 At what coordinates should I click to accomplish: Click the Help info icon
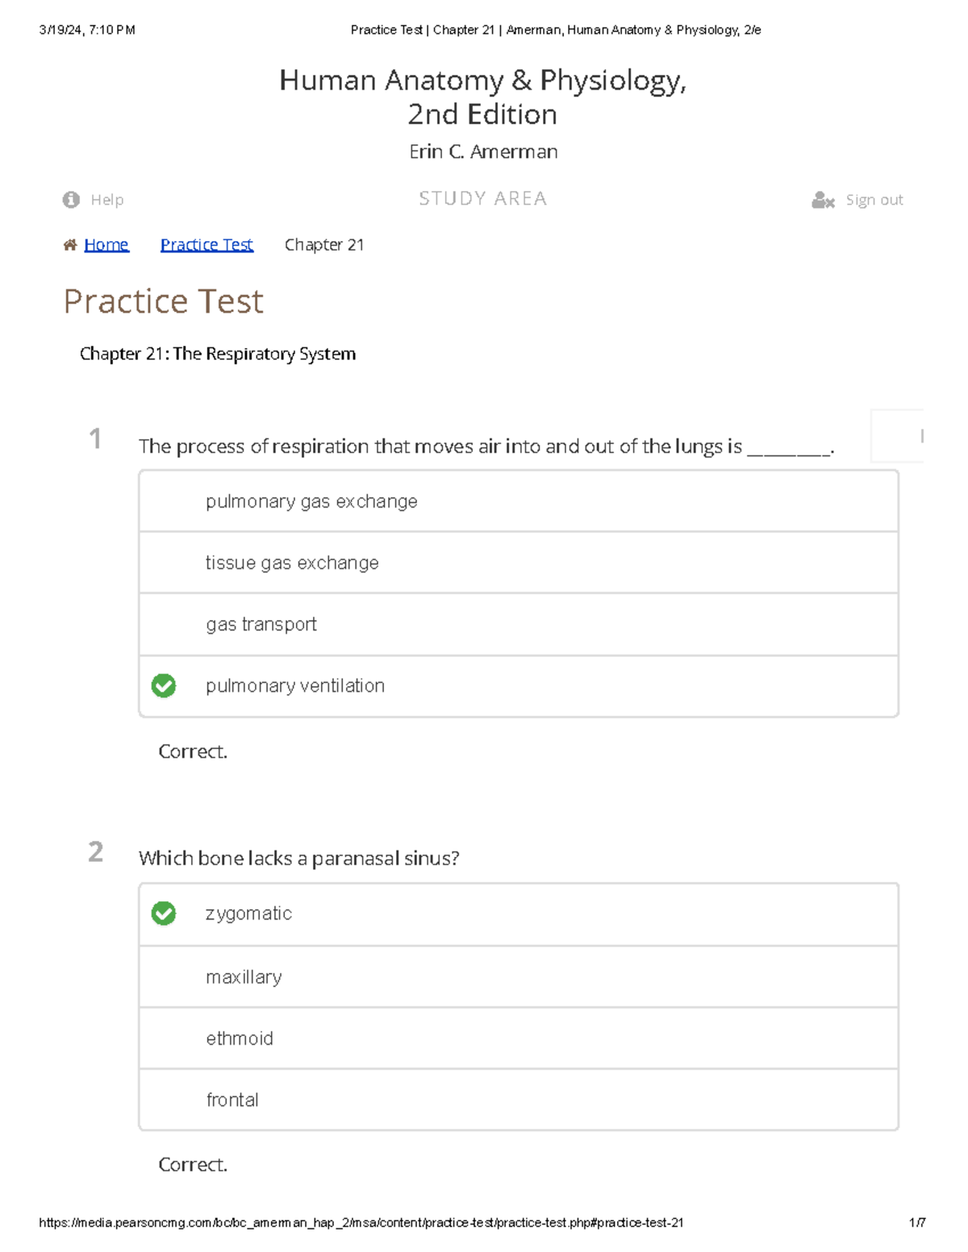coord(71,200)
